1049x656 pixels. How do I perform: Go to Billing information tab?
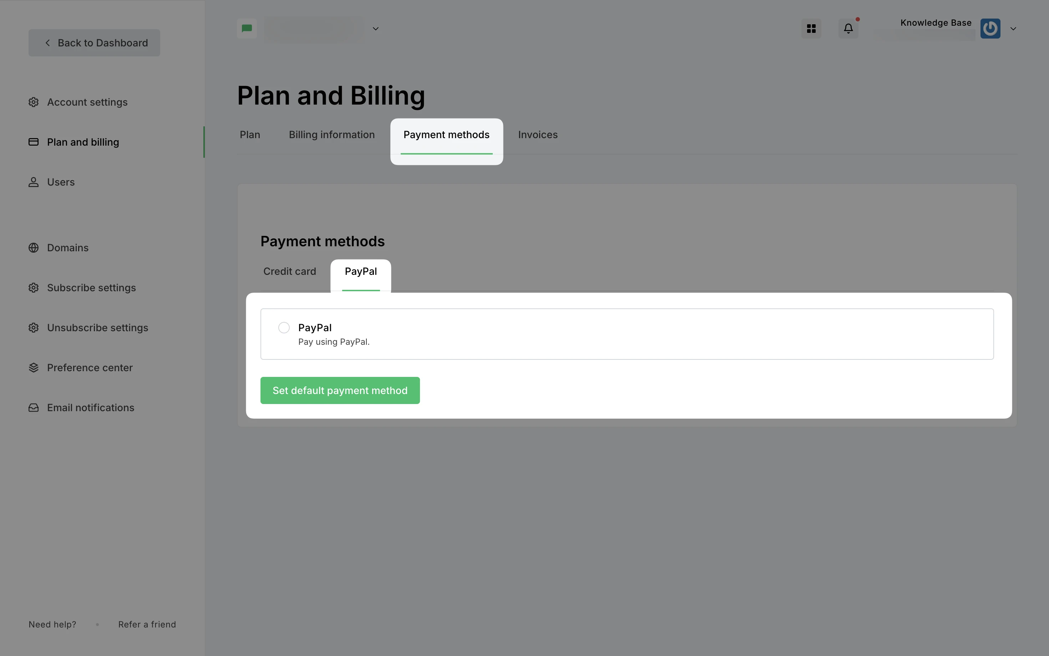(332, 135)
